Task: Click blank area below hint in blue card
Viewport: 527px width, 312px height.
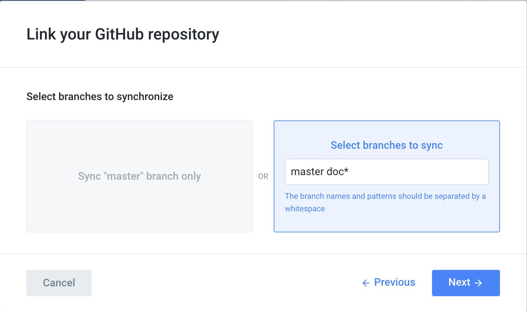Action: click(387, 222)
